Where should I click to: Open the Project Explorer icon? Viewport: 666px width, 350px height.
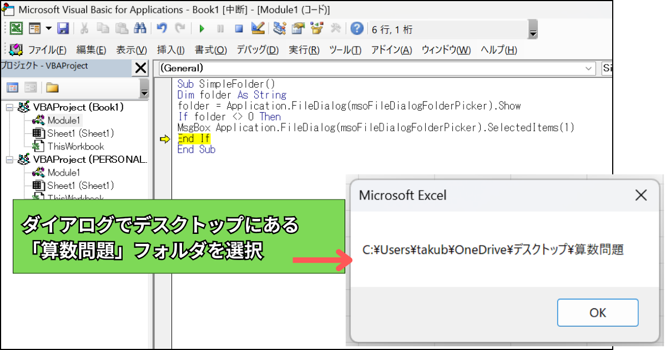point(279,28)
